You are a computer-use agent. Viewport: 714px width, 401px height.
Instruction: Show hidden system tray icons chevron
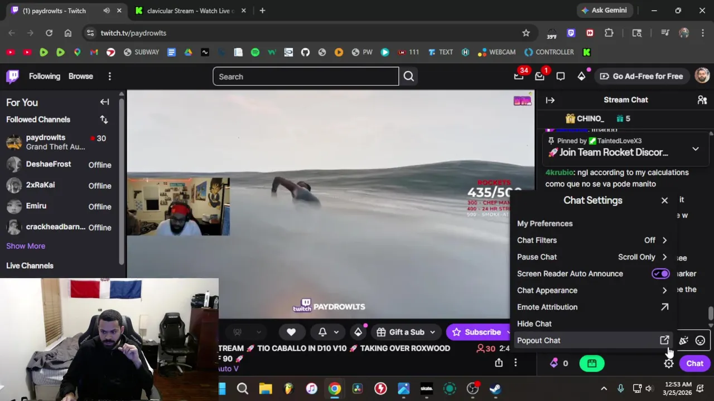point(604,389)
